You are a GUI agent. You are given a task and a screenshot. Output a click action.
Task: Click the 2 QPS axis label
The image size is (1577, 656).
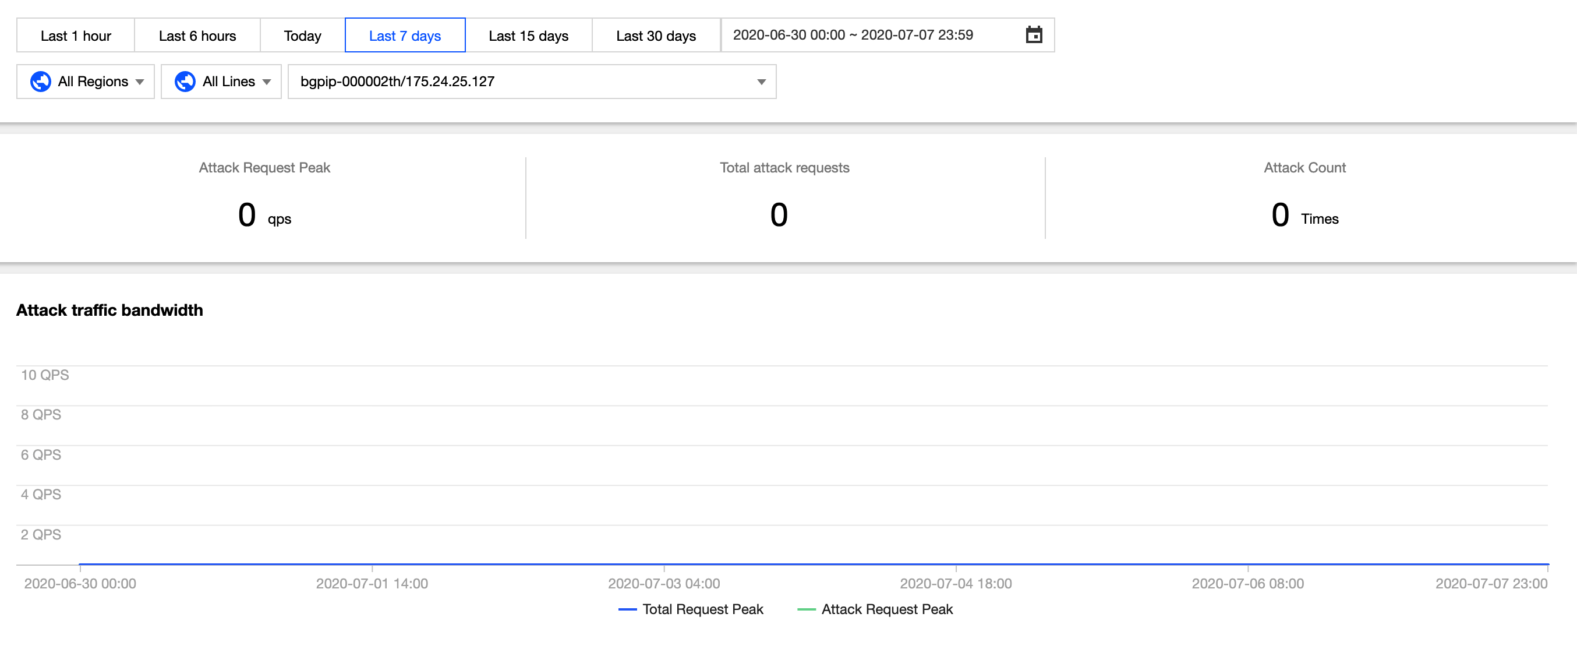(x=41, y=535)
